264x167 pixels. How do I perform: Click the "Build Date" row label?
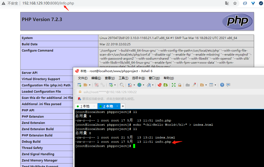pos(30,44)
